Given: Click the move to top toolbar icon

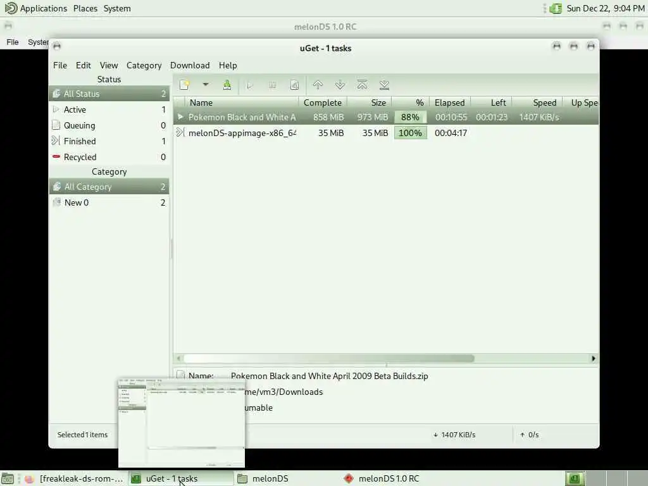Looking at the screenshot, I should click(362, 85).
